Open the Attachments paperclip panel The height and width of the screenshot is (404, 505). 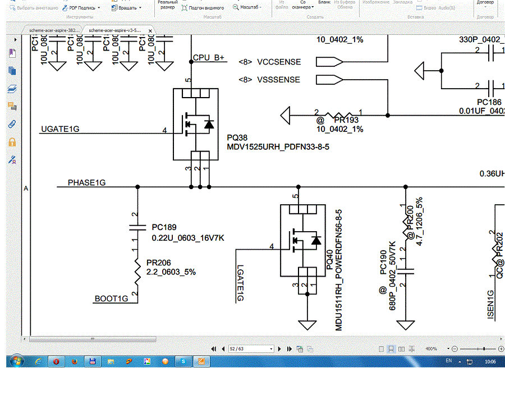[x=12, y=124]
